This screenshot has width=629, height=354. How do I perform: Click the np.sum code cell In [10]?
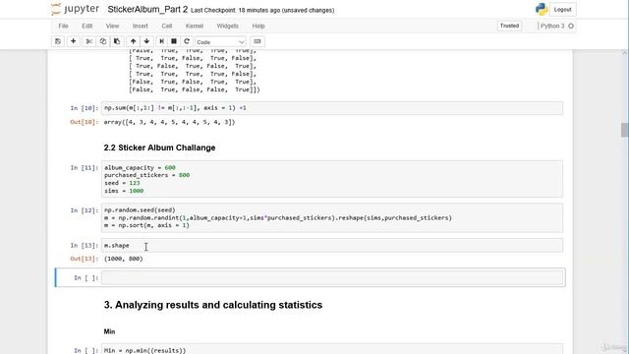332,108
